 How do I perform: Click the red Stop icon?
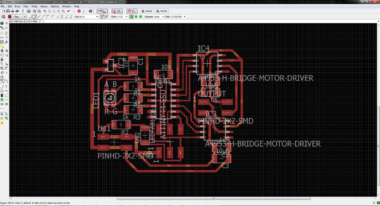click(x=79, y=11)
